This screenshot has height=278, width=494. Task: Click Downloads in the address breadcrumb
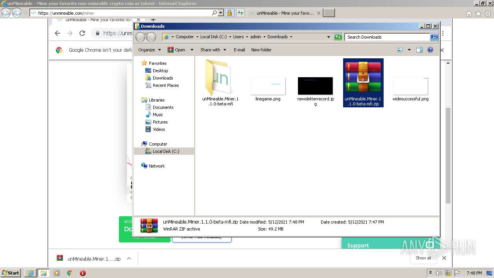277,37
